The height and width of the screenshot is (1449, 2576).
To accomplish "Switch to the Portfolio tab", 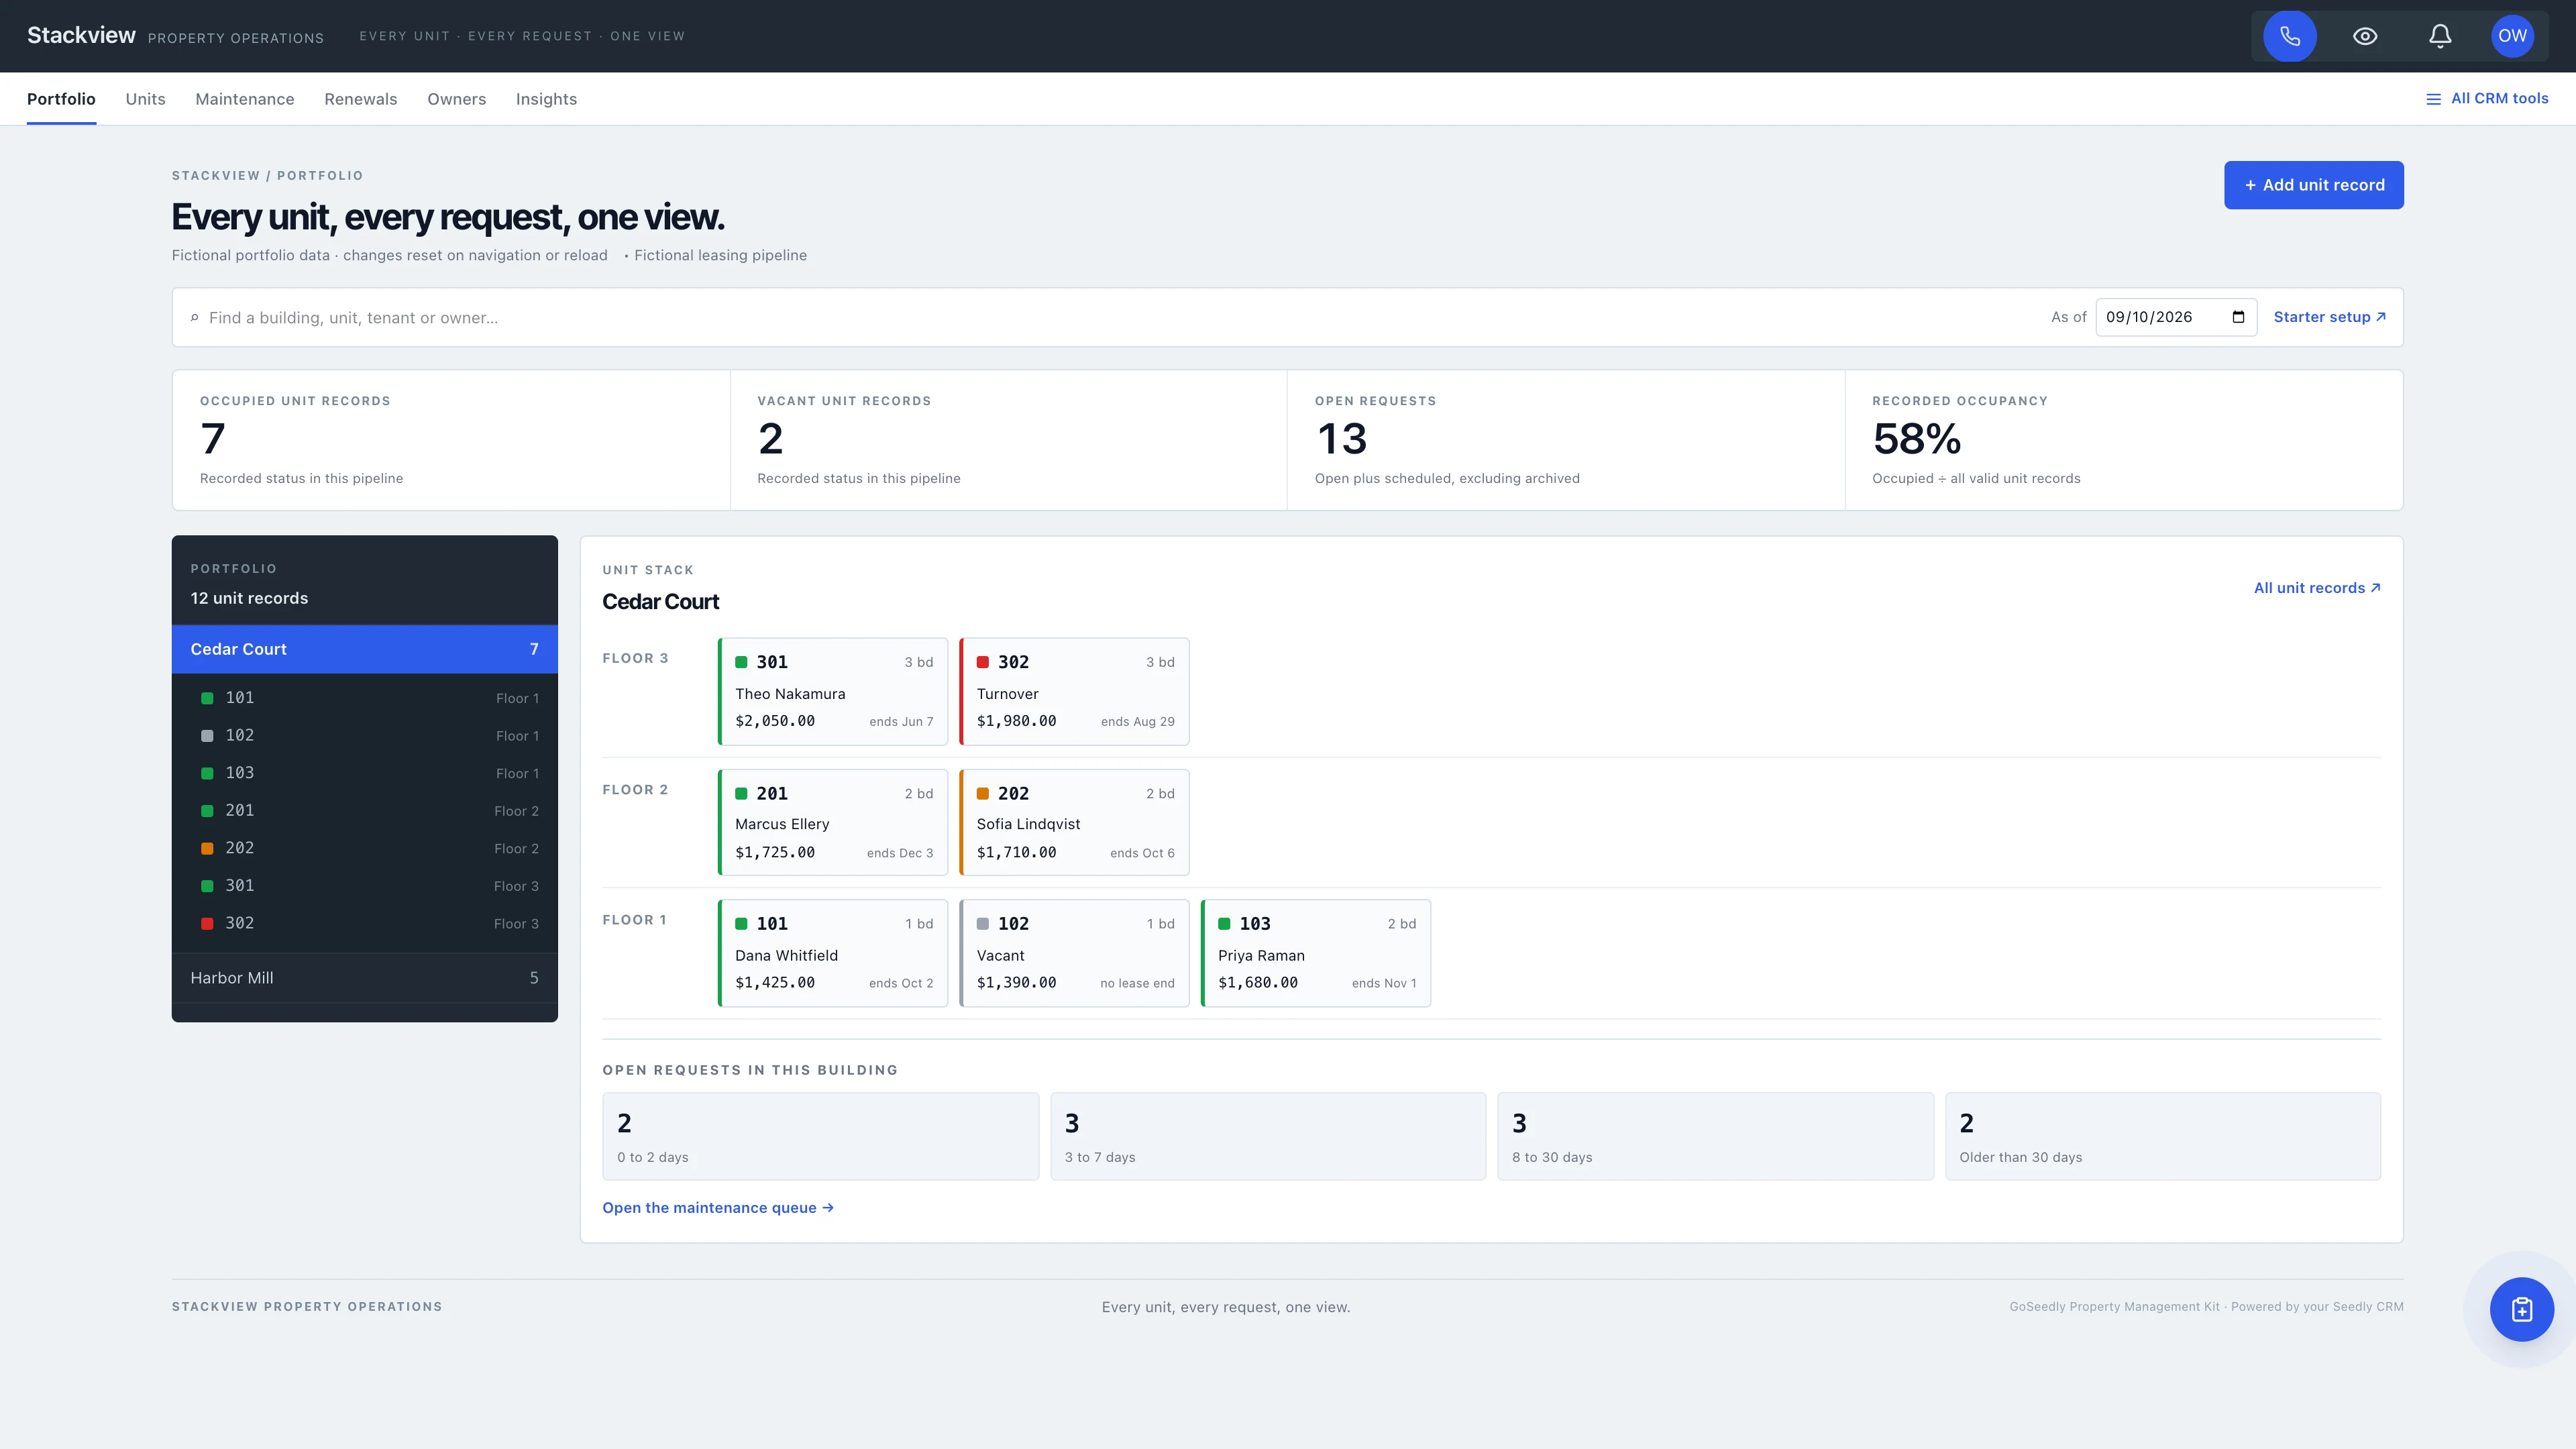I will (x=61, y=99).
